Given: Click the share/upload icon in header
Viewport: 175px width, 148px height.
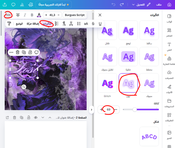Looking at the screenshot, I should (x=5, y=5).
